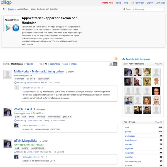Open the orange cartoon cat member avatar
The width and height of the screenshot is (167, 167).
156,82
